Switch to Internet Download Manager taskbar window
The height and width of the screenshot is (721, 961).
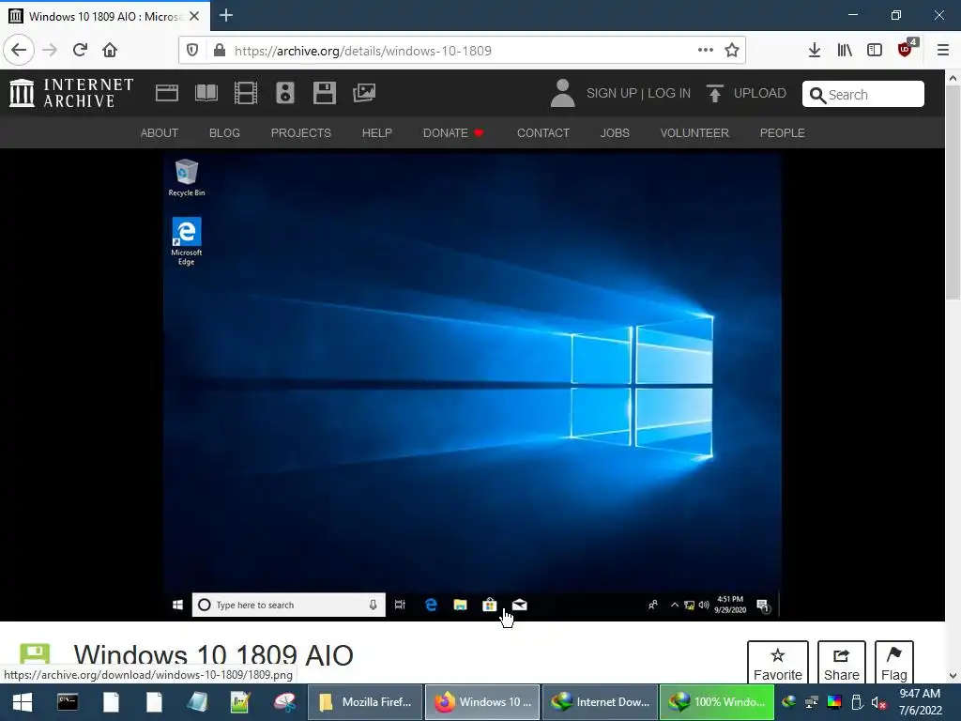click(x=600, y=702)
